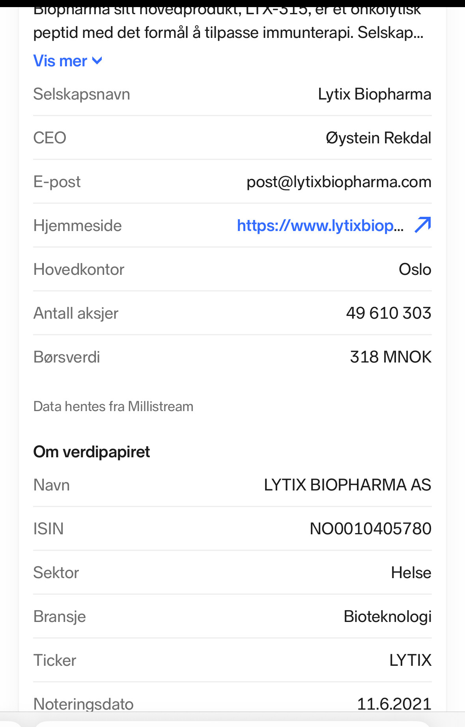Click the Data hentes fra Millistream text
This screenshot has width=465, height=727.
tap(114, 406)
